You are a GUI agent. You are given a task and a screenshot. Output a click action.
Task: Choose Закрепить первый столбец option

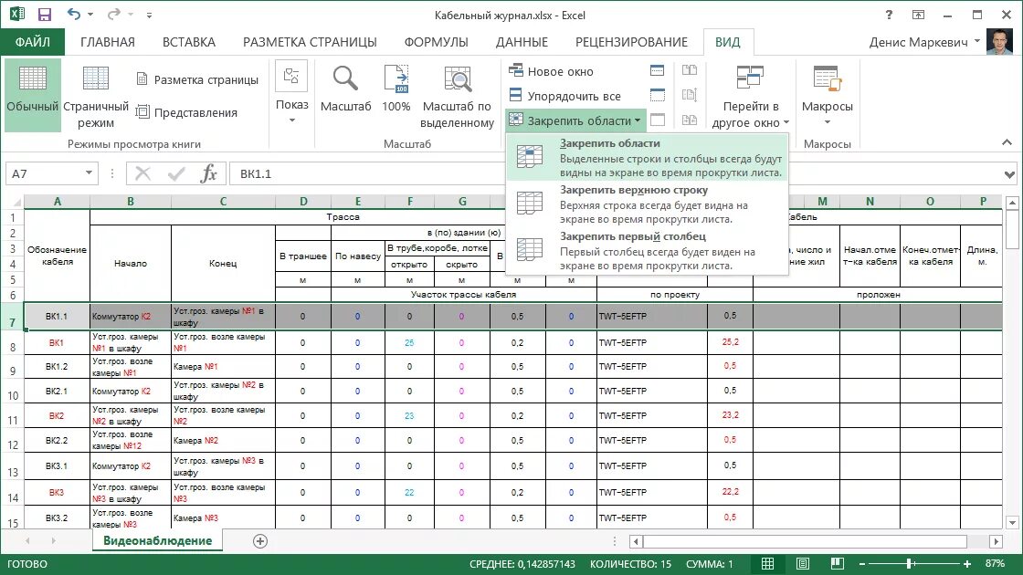coord(648,251)
